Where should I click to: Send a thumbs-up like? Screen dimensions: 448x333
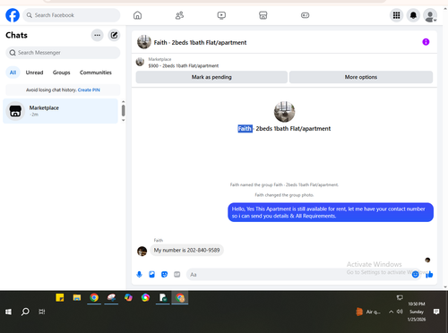[429, 274]
